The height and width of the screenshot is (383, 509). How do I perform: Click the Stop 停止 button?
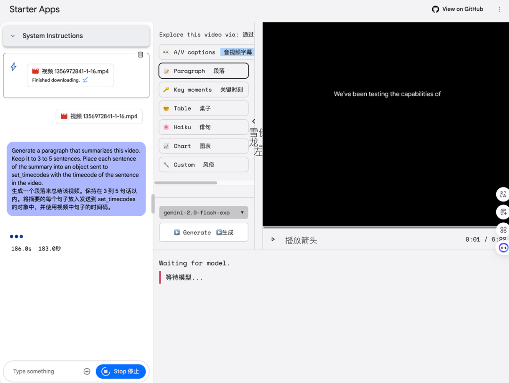click(x=121, y=371)
